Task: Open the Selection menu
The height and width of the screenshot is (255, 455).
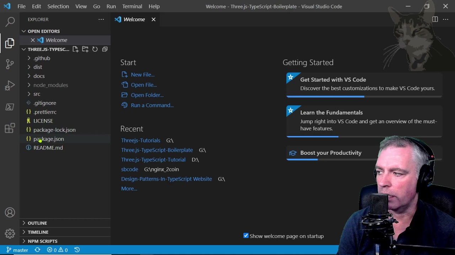Action: pyautogui.click(x=58, y=6)
